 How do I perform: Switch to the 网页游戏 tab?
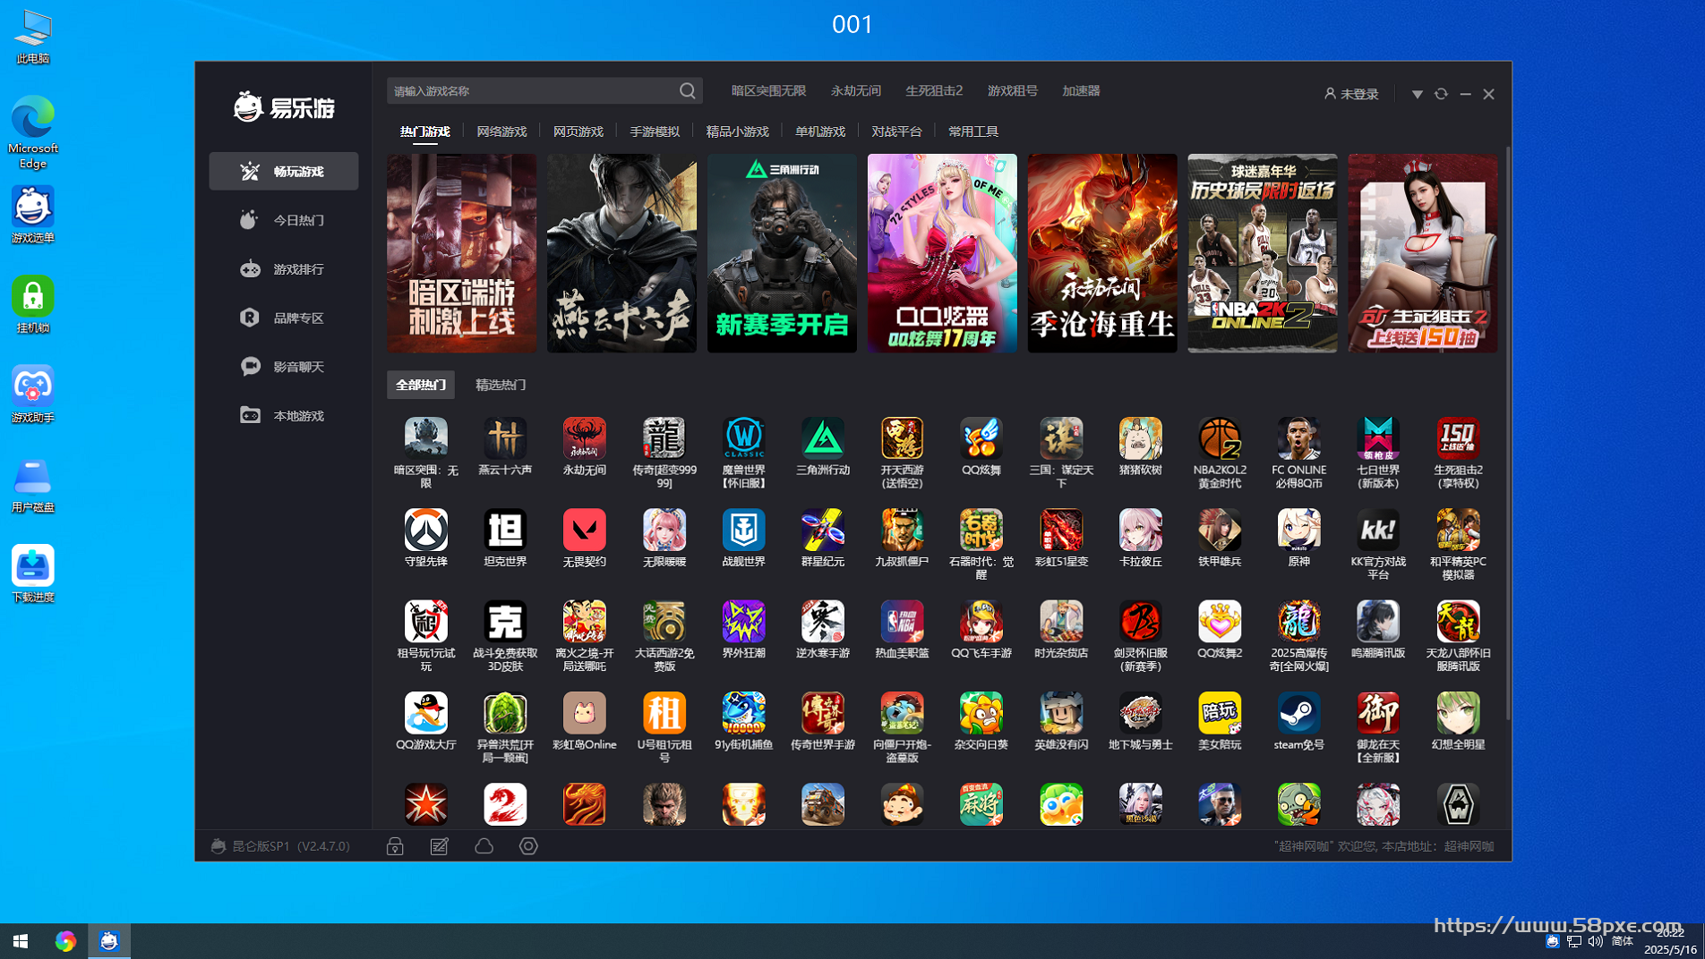pos(578,132)
